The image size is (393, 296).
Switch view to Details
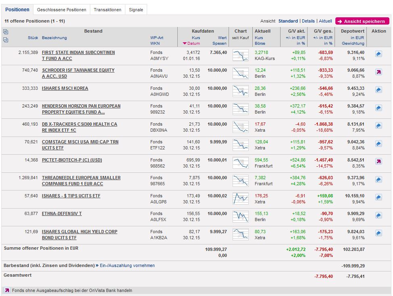[308, 21]
